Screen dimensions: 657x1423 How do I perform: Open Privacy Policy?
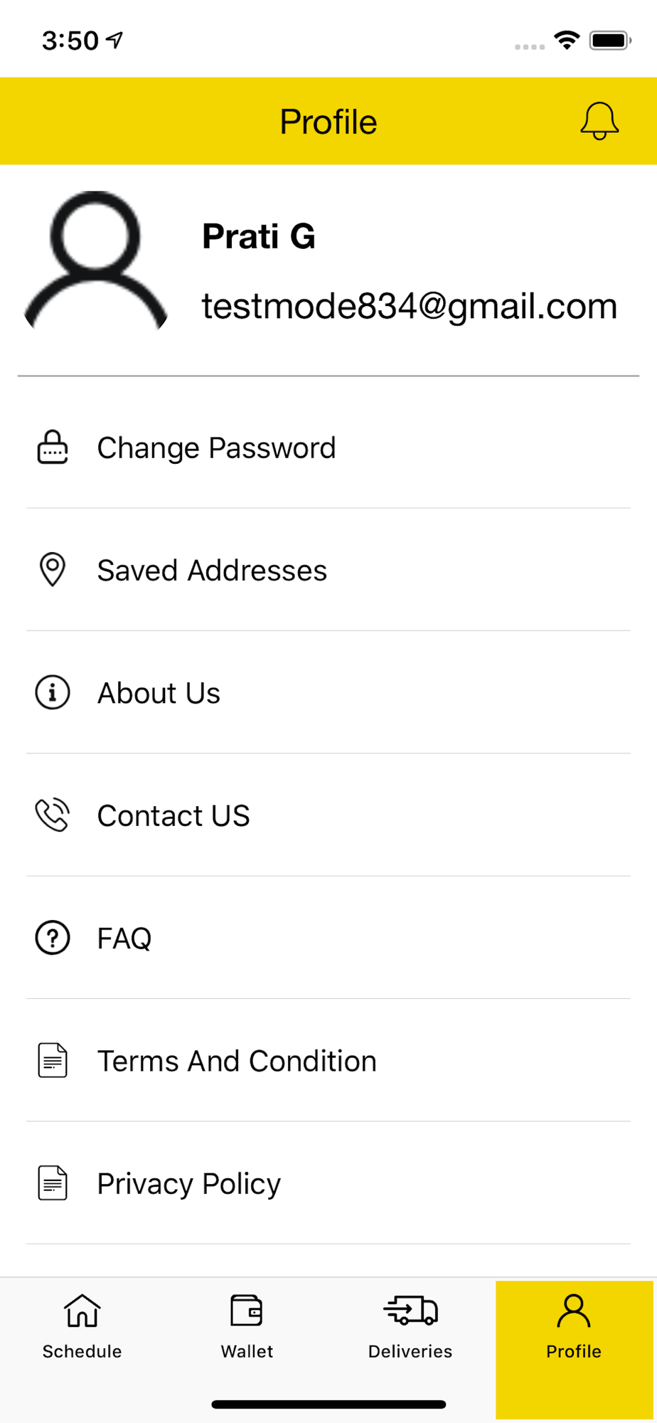(328, 1183)
